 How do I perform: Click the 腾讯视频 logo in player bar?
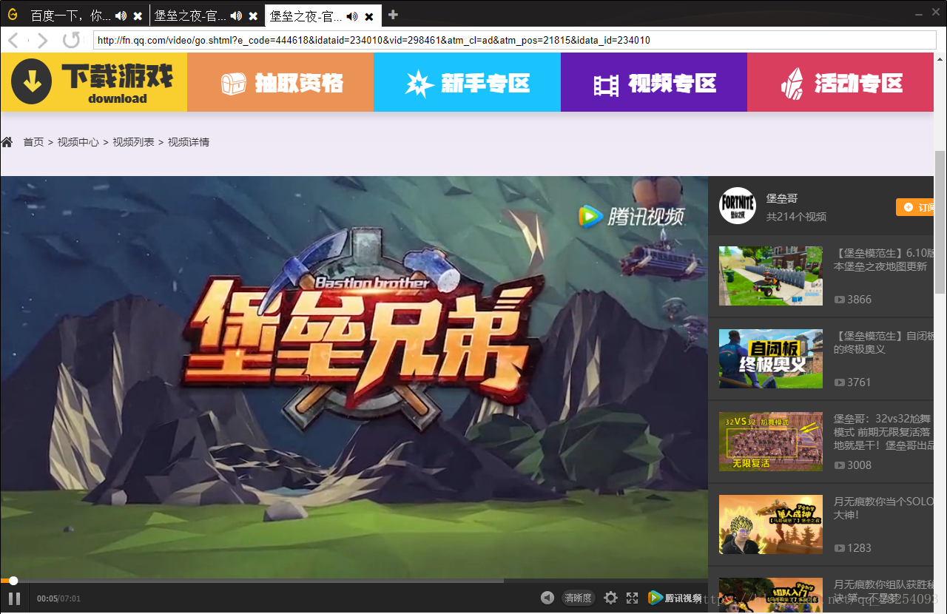point(675,598)
